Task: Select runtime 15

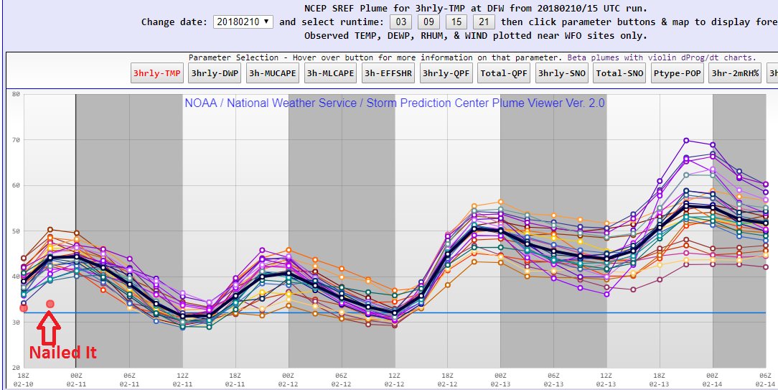Action: [457, 22]
